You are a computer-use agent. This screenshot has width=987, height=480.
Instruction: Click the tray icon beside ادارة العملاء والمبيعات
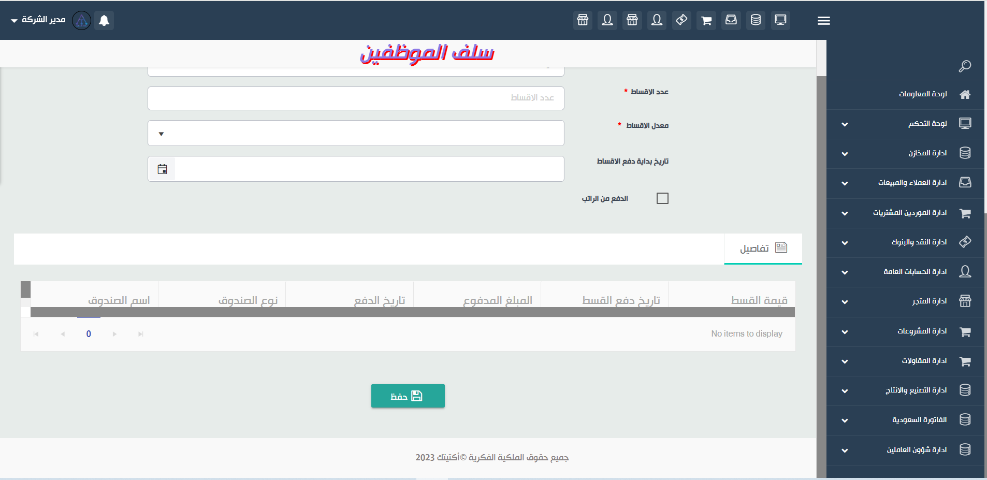[965, 183]
